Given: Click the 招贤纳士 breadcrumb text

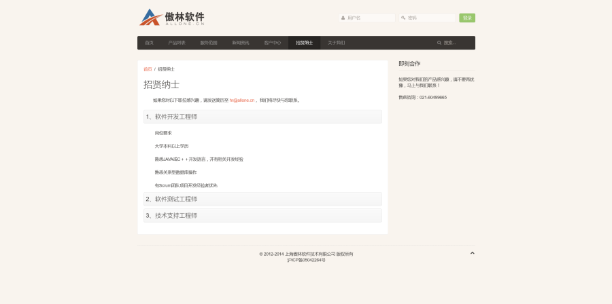Looking at the screenshot, I should (x=167, y=69).
